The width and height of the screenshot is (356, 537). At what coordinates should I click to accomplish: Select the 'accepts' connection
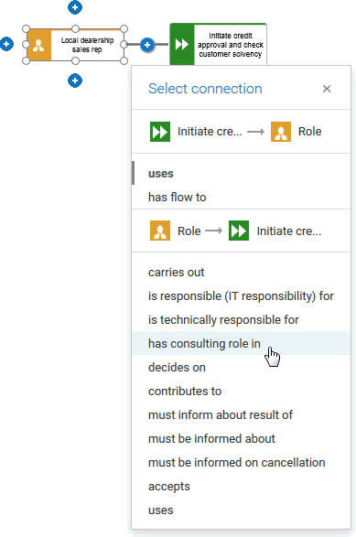tap(169, 487)
